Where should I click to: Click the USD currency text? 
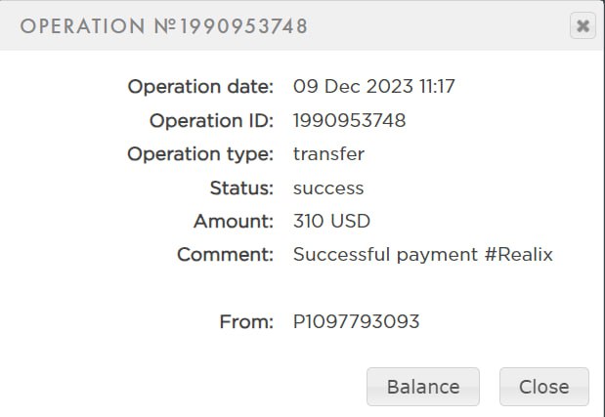(x=351, y=221)
